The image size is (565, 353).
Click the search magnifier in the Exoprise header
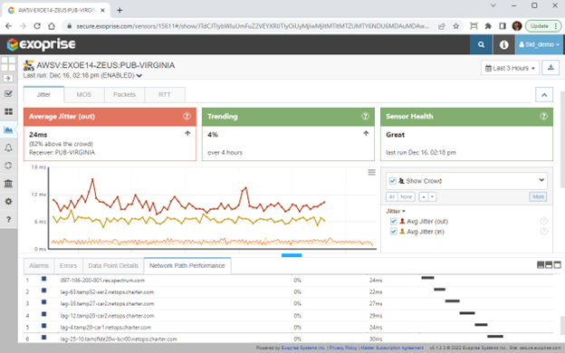[x=481, y=44]
